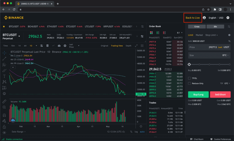Screen dimensions: 234x141
Task: Open the chart layout grid icon
Action: point(47,46)
